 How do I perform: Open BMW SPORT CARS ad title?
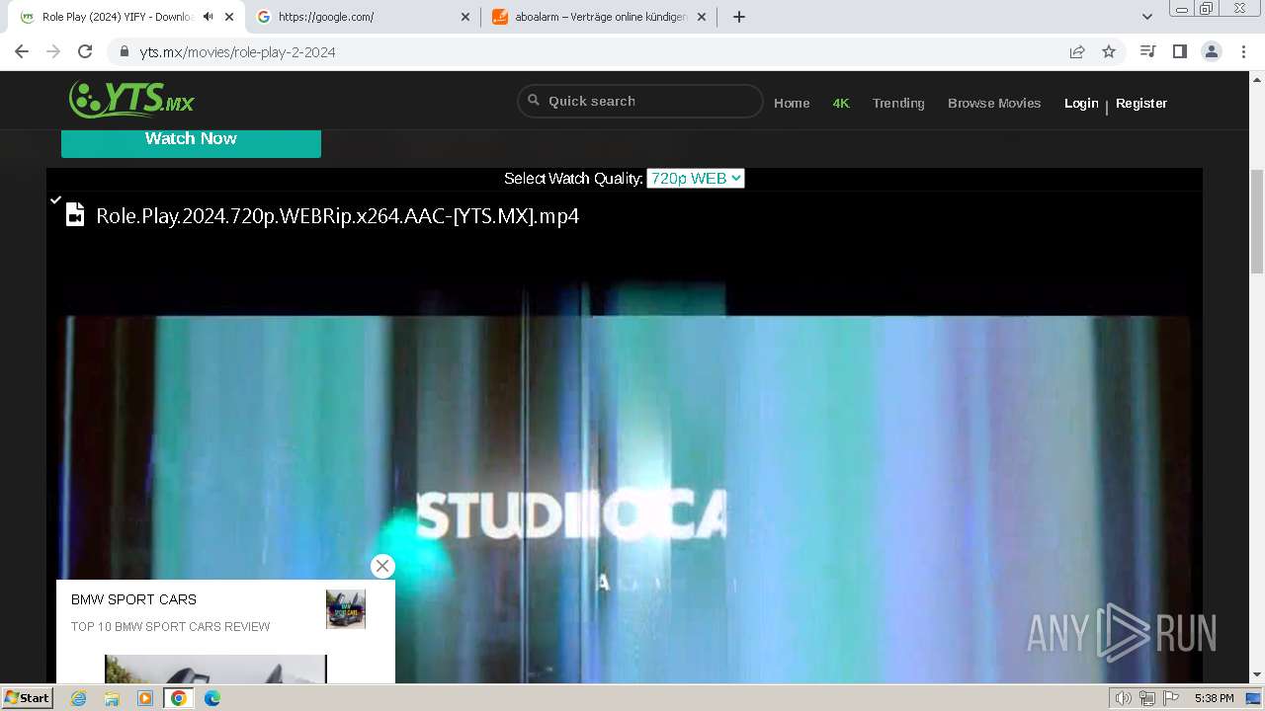133,599
